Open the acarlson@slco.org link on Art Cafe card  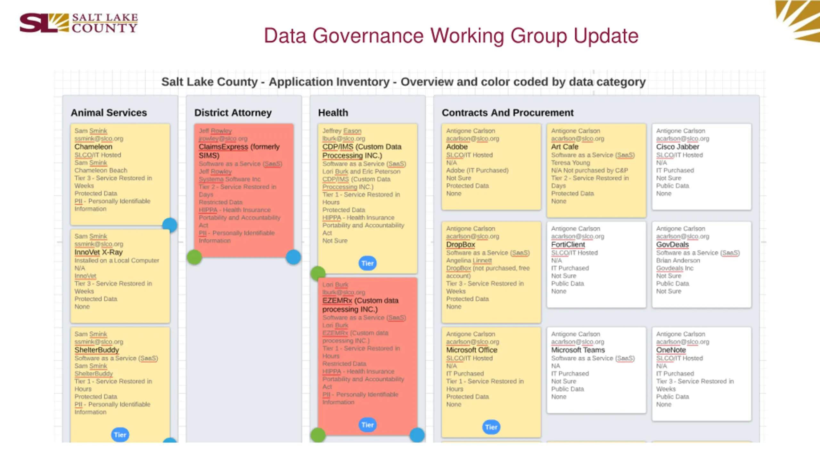click(x=578, y=139)
